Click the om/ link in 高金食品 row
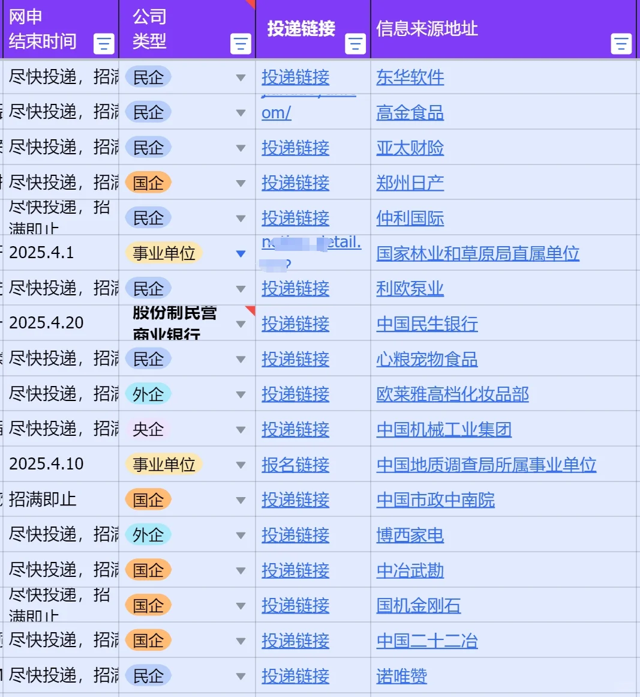This screenshot has height=697, width=640. (x=277, y=112)
